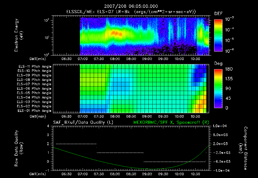Click the GMT(min) label under the pitch angle panel

click(x=38, y=117)
